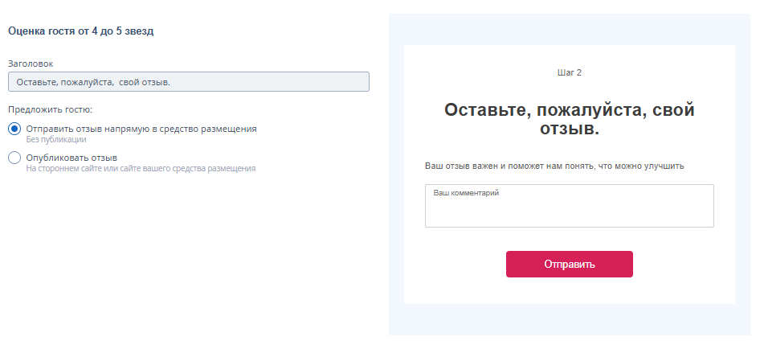The width and height of the screenshot is (760, 349).
Task: Select the "Отправить отзыв напрямую" radio button
Action: 14,129
